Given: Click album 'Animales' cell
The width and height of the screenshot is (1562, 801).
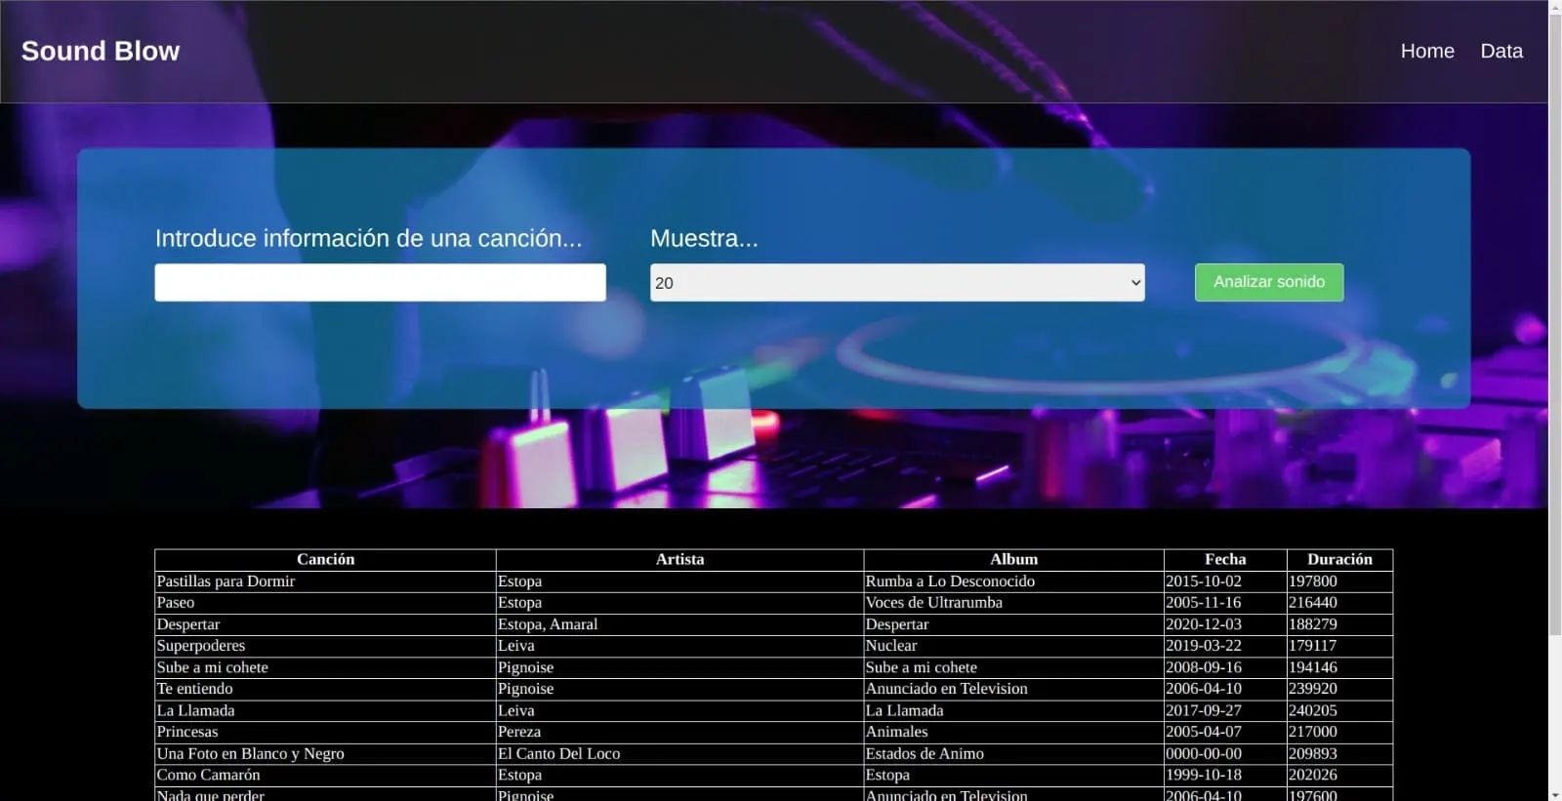Looking at the screenshot, I should tap(1013, 732).
